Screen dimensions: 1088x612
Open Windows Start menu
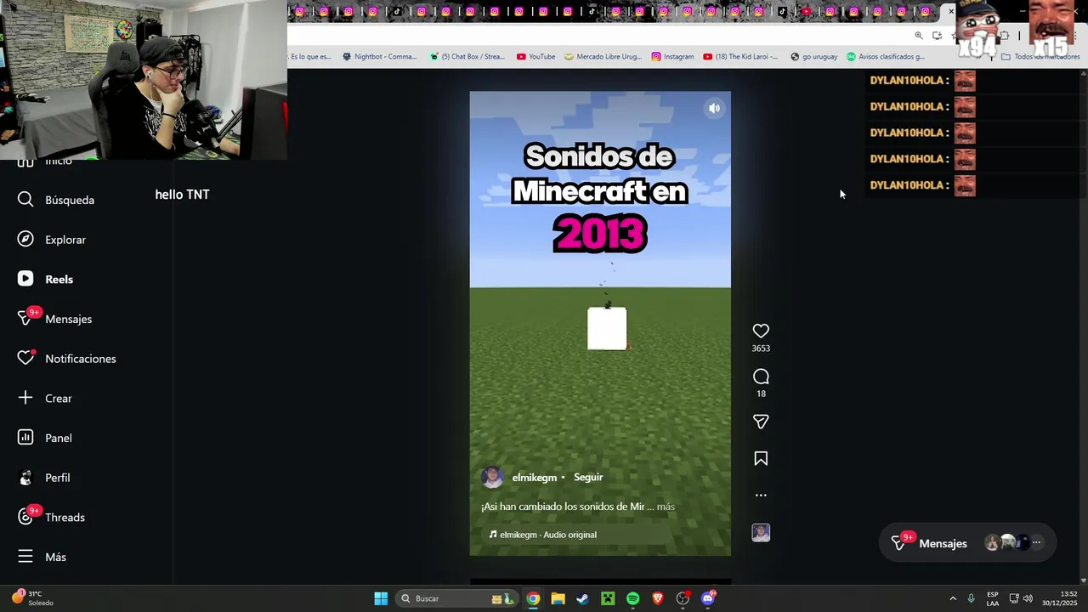pos(381,598)
